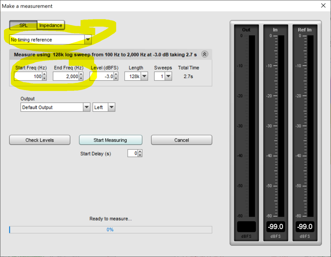Click the Start Measuring button
Viewport: 331px width, 257px height.
[111, 140]
